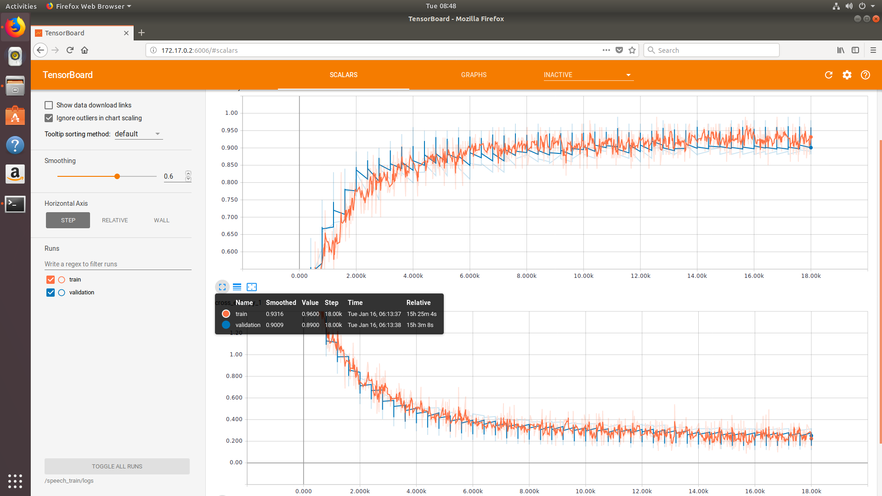Fit domain to data icon

click(x=252, y=287)
